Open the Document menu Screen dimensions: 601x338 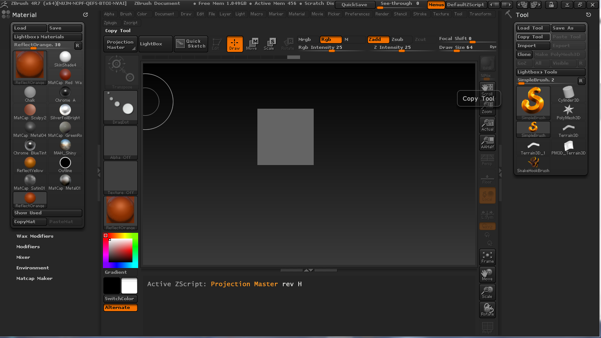165,14
